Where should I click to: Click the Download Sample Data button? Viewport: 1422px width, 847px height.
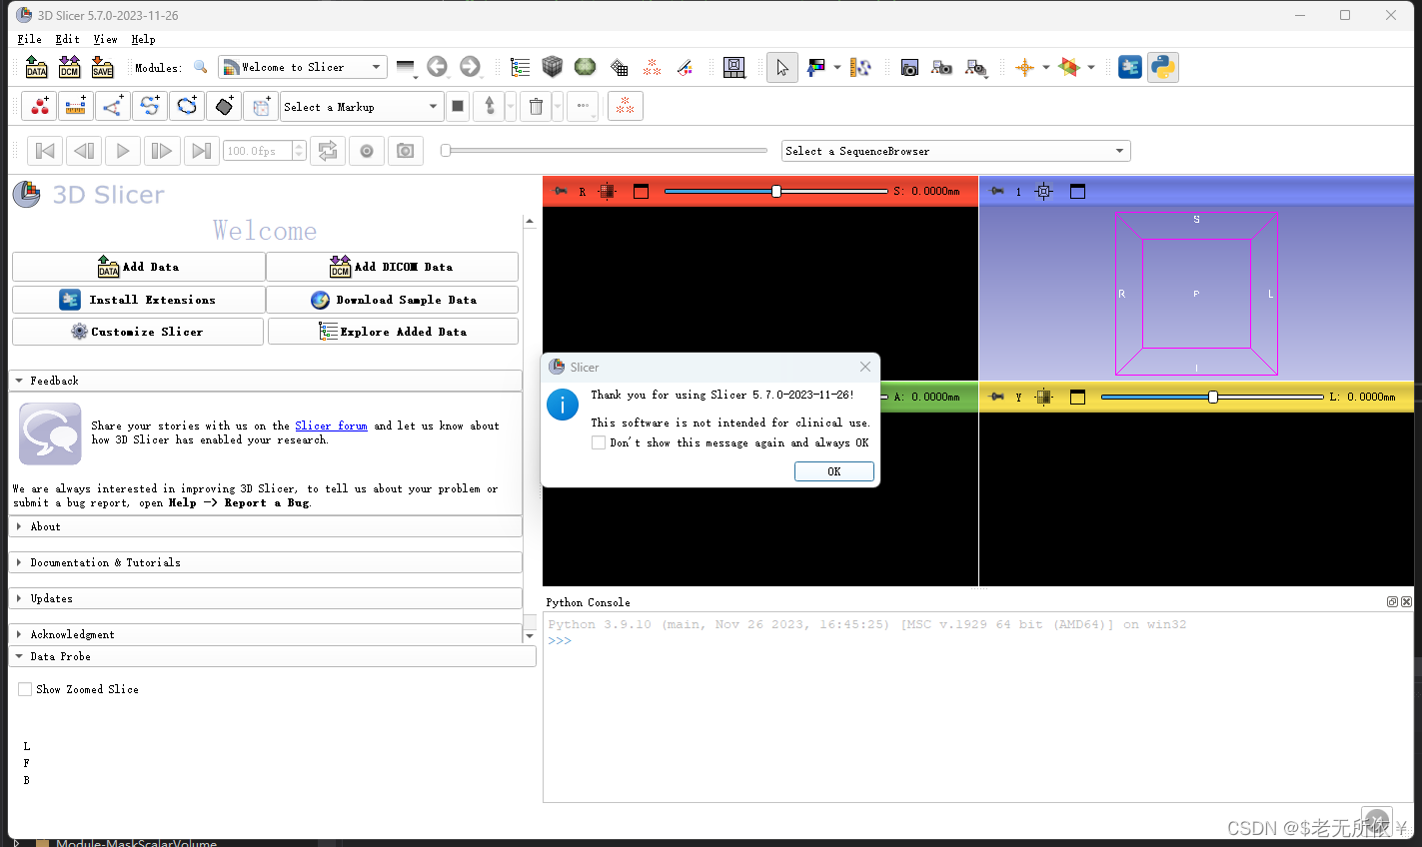[x=393, y=299]
